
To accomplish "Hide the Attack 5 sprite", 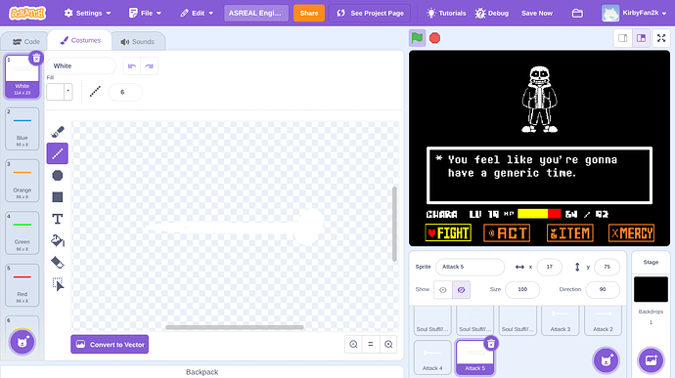I will point(461,289).
